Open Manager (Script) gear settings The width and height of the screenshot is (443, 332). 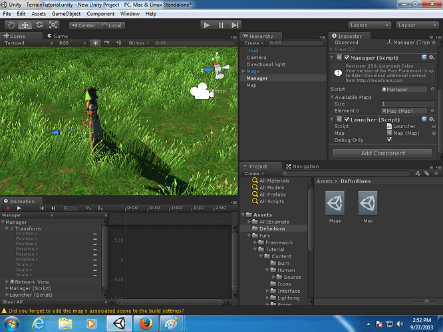[432, 58]
